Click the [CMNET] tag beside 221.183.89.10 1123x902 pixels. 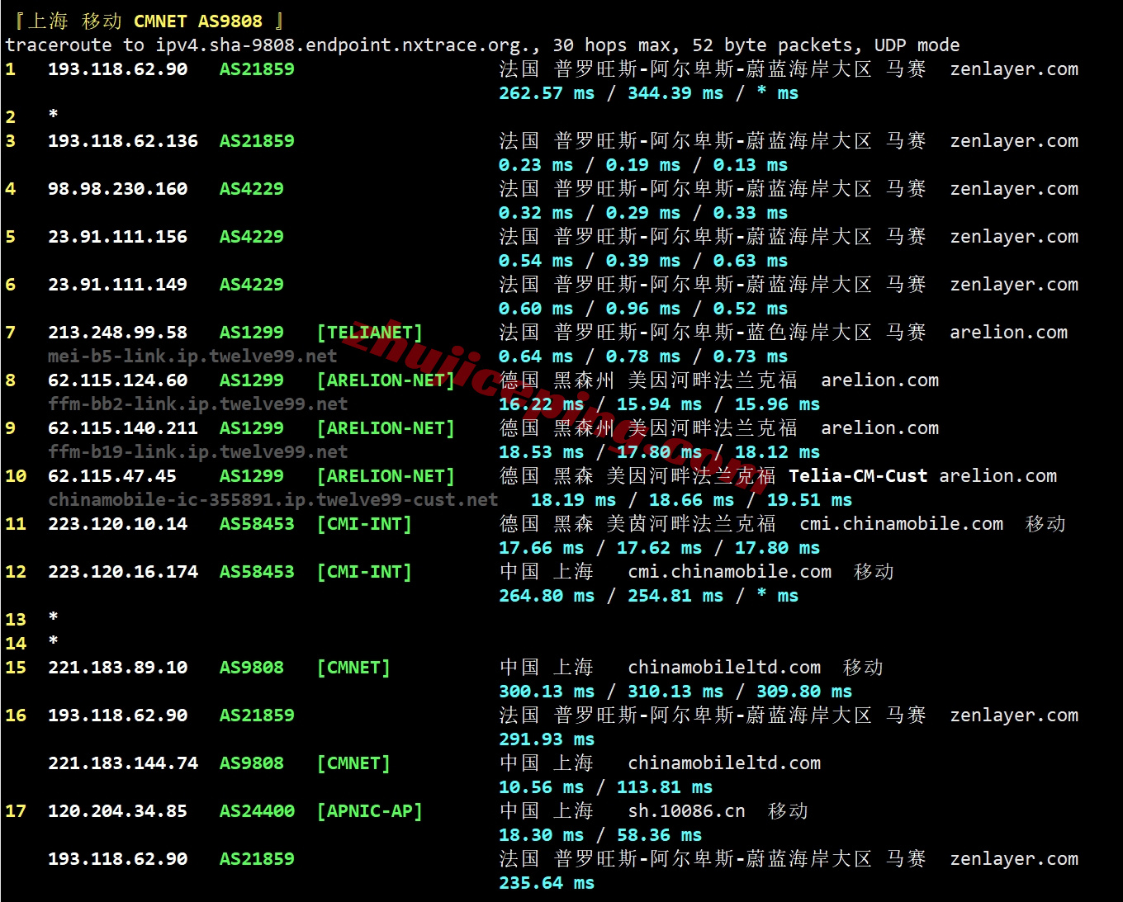pyautogui.click(x=353, y=668)
